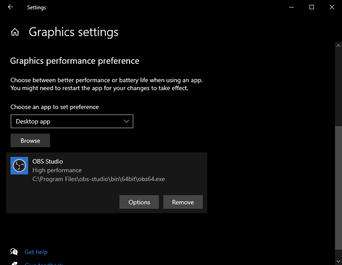
Task: Select the OBS Studio entry name
Action: [x=47, y=161]
